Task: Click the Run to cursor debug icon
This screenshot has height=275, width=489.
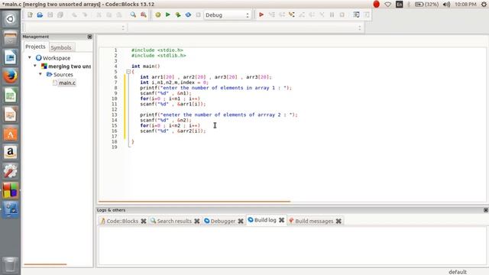Action: pos(272,15)
